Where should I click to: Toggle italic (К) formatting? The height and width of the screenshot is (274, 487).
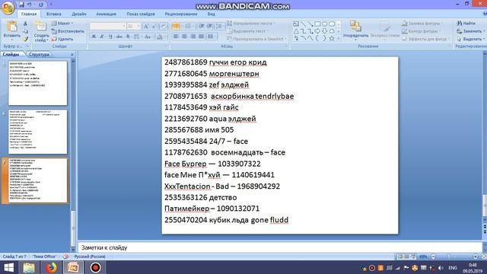coord(102,37)
